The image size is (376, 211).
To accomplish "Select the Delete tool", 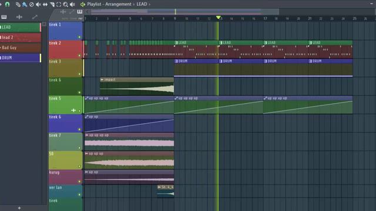I will 31,4.
